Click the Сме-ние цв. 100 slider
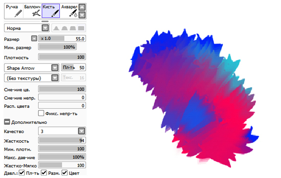 pos(62,89)
